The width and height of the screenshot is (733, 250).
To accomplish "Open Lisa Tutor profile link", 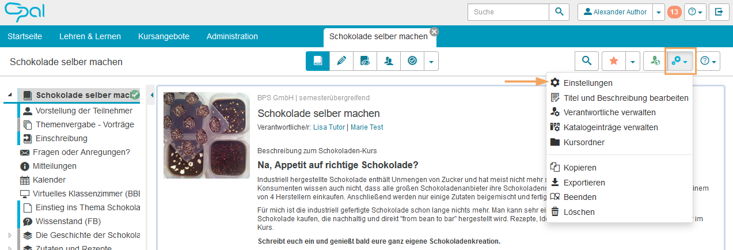I will [x=329, y=127].
